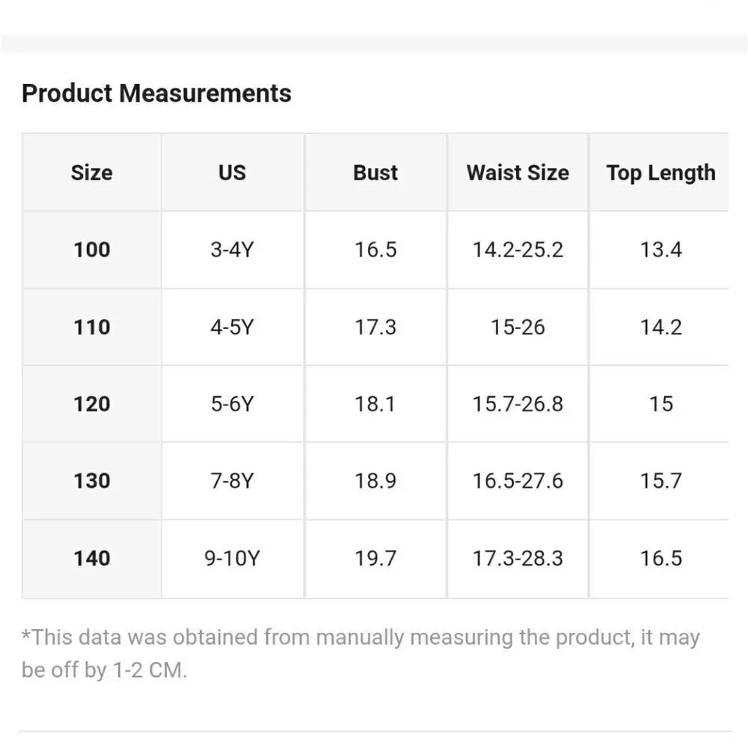Click the size 130 row label
This screenshot has height=748, width=748.
point(91,481)
